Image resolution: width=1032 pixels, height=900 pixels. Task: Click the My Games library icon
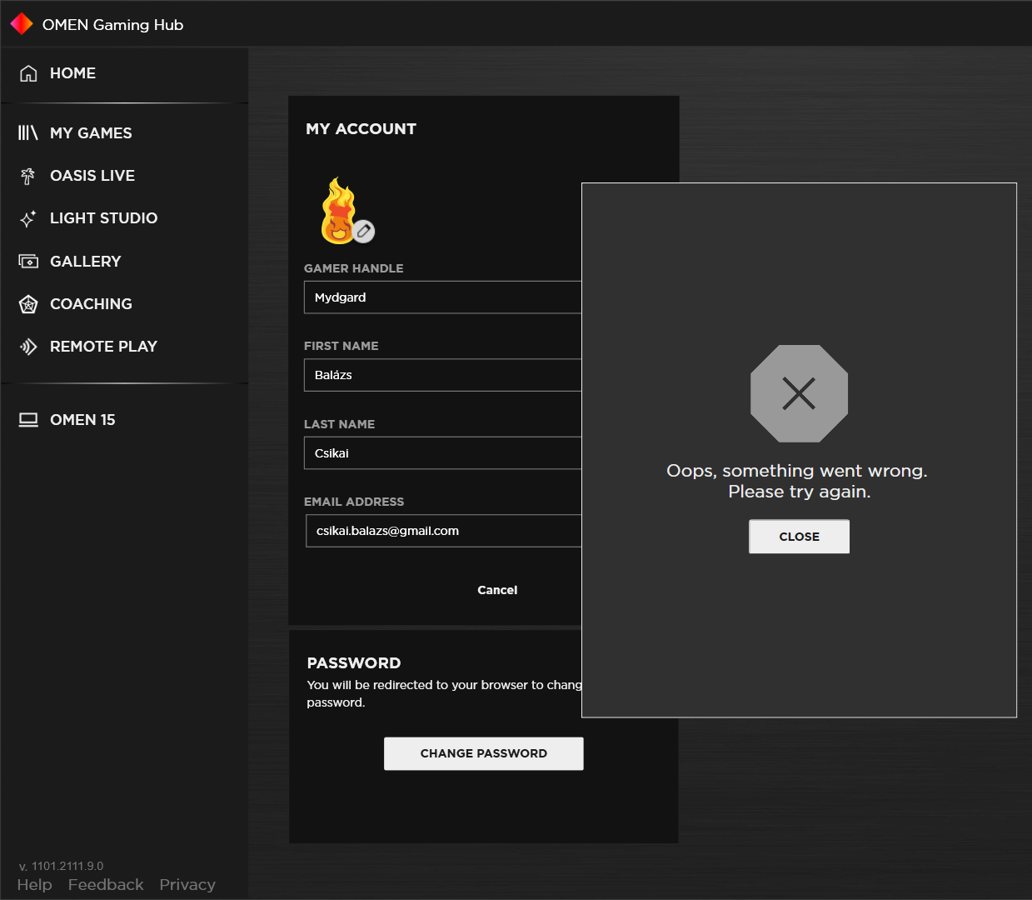[28, 133]
